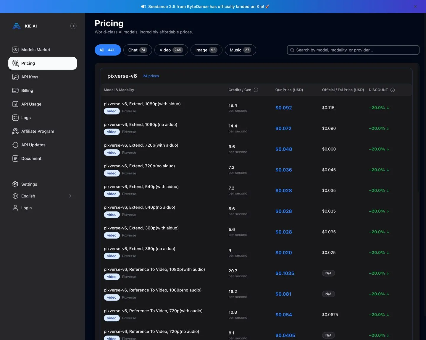Click video tag on Extend 720p(no aiduo) row

112,173
